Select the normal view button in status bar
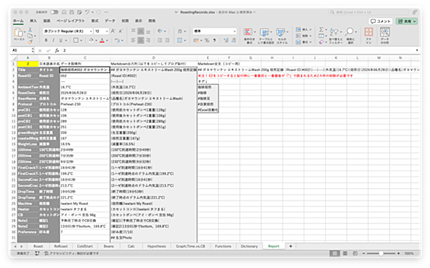 point(335,253)
